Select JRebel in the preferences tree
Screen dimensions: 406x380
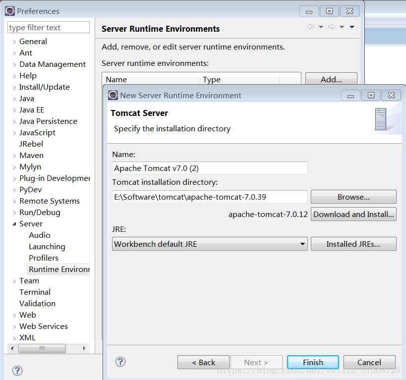(x=31, y=144)
